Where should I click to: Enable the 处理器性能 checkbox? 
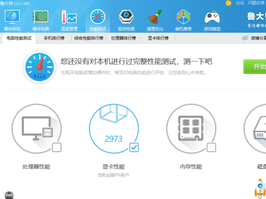tap(57, 148)
